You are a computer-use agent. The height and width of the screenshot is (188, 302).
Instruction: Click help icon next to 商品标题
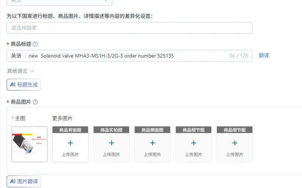35,44
